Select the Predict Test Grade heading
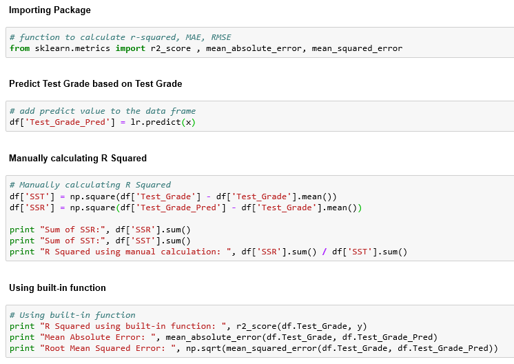Image resolution: width=514 pixels, height=364 pixels. tap(95, 84)
